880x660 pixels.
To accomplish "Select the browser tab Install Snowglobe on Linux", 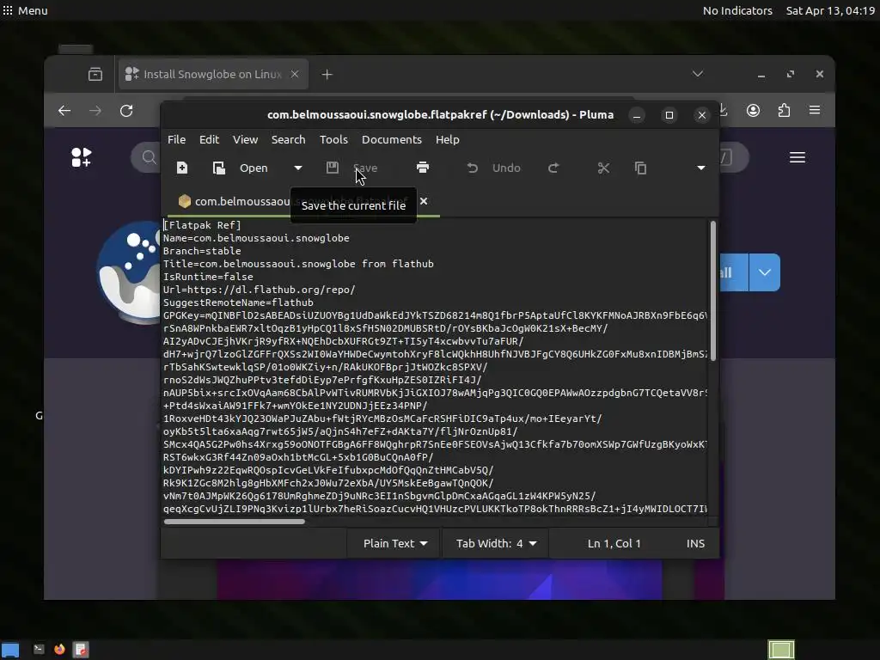I will click(212, 74).
